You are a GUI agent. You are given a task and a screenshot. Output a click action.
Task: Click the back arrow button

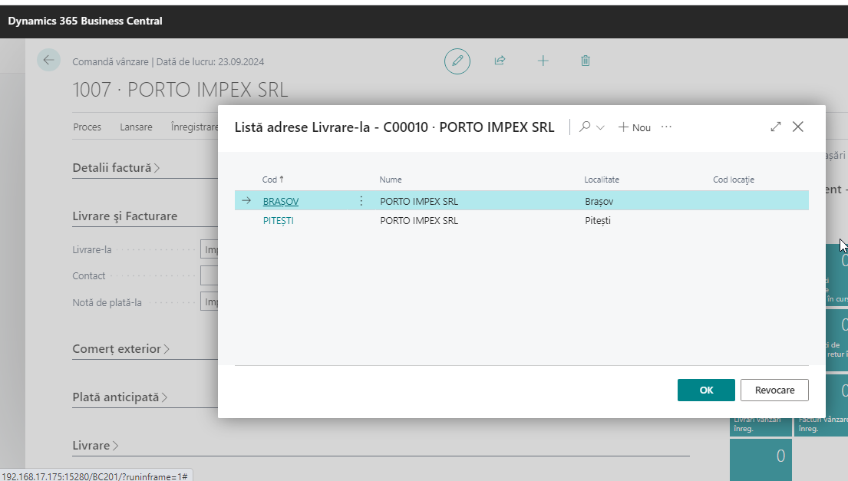point(49,61)
